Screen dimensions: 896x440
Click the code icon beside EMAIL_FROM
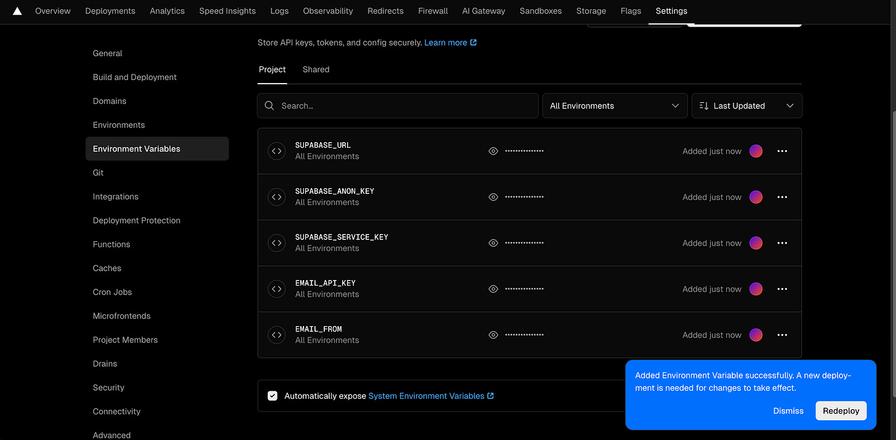click(276, 335)
